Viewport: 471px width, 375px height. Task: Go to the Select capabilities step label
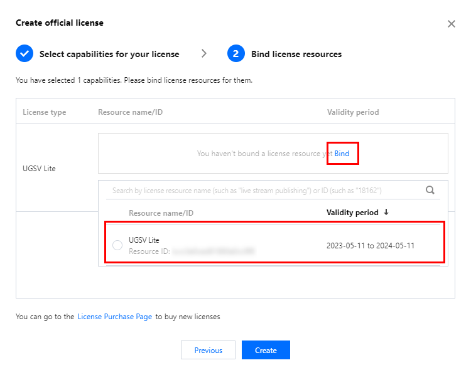click(109, 54)
